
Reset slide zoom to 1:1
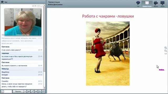pyautogui.click(x=166, y=54)
